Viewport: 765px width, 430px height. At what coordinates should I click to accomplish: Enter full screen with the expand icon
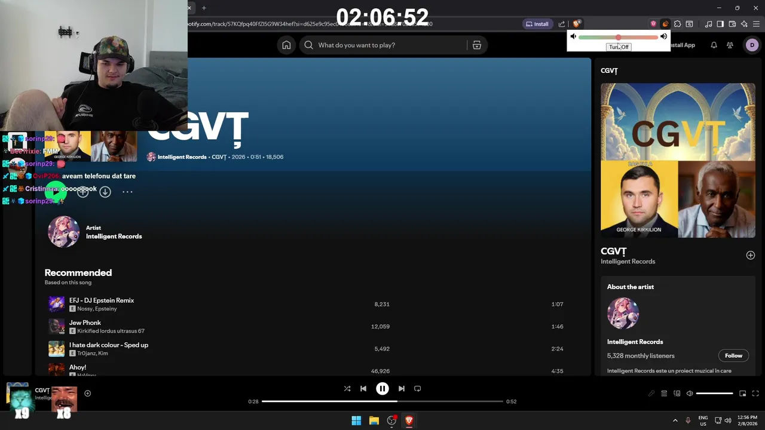click(x=755, y=393)
